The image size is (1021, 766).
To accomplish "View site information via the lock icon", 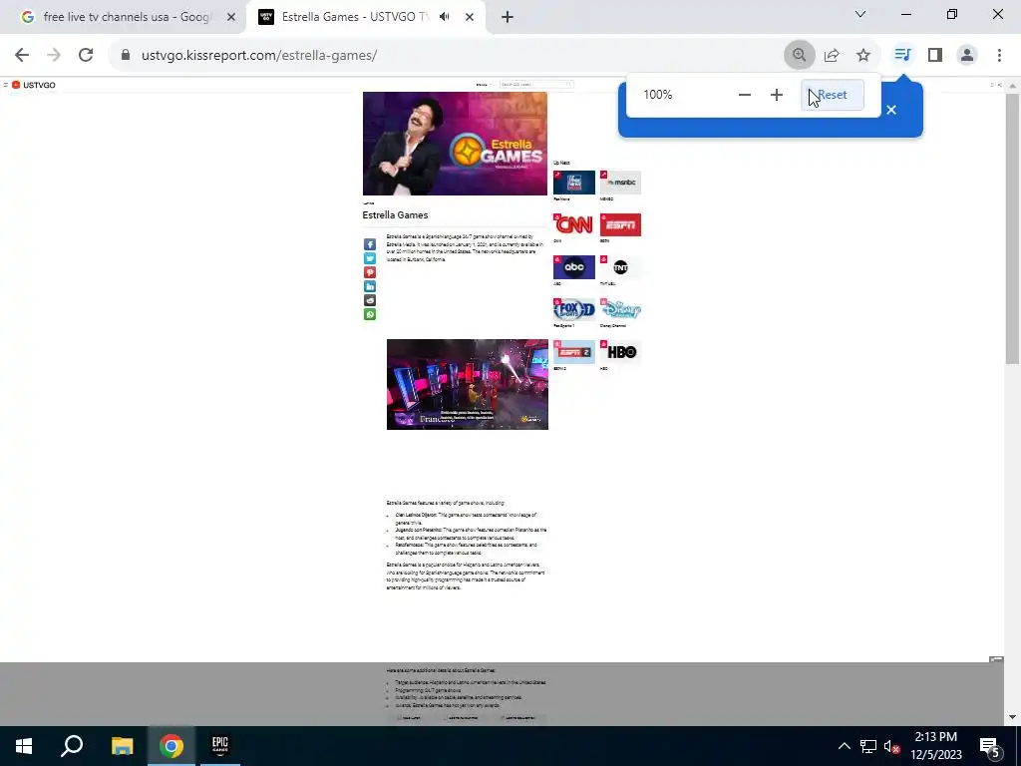I will tap(126, 55).
